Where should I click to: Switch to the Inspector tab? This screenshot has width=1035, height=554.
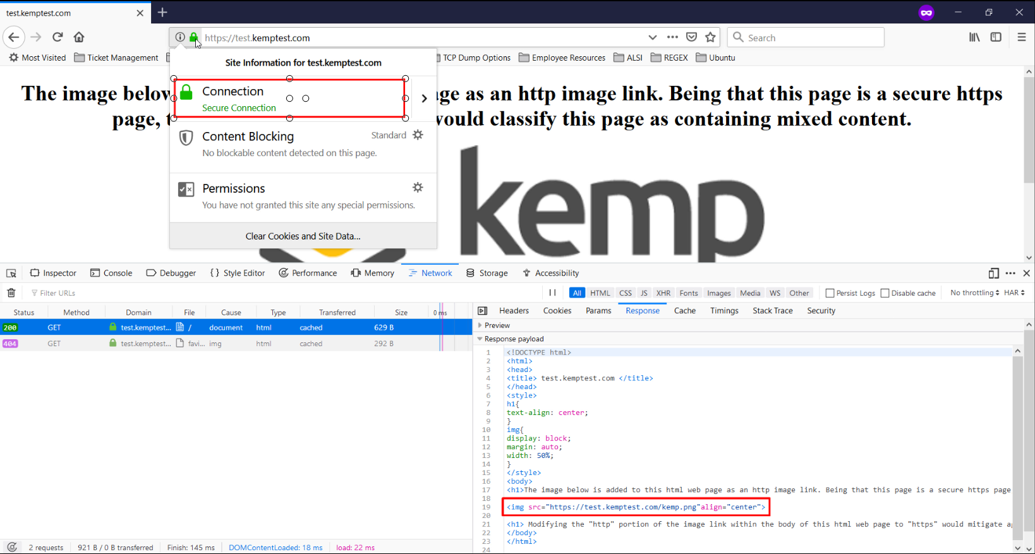coord(53,273)
